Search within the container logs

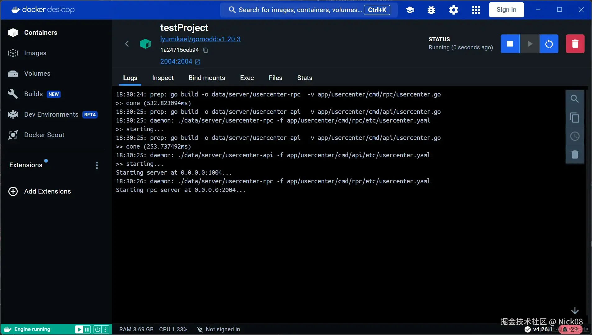coord(575,99)
